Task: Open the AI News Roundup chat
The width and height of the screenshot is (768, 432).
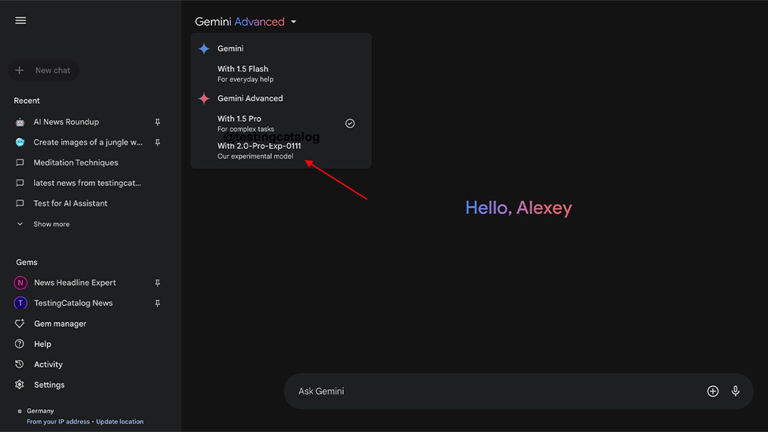Action: pos(66,122)
